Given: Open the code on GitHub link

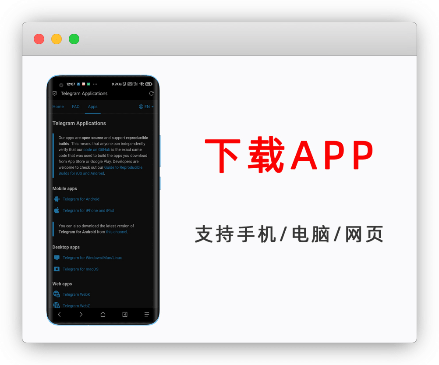Looking at the screenshot, I should click(97, 149).
